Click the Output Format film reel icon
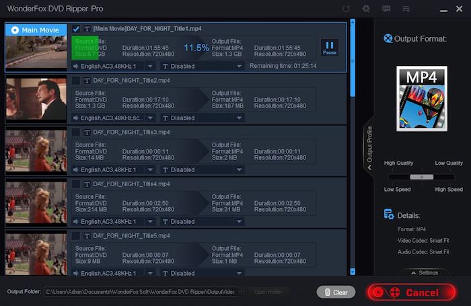Image resolution: width=471 pixels, height=306 pixels. (x=388, y=38)
